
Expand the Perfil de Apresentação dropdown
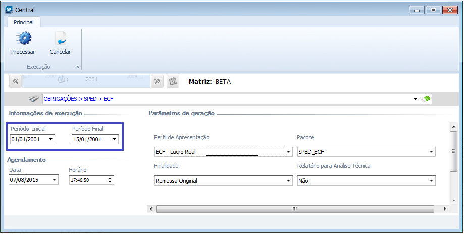[289, 151]
